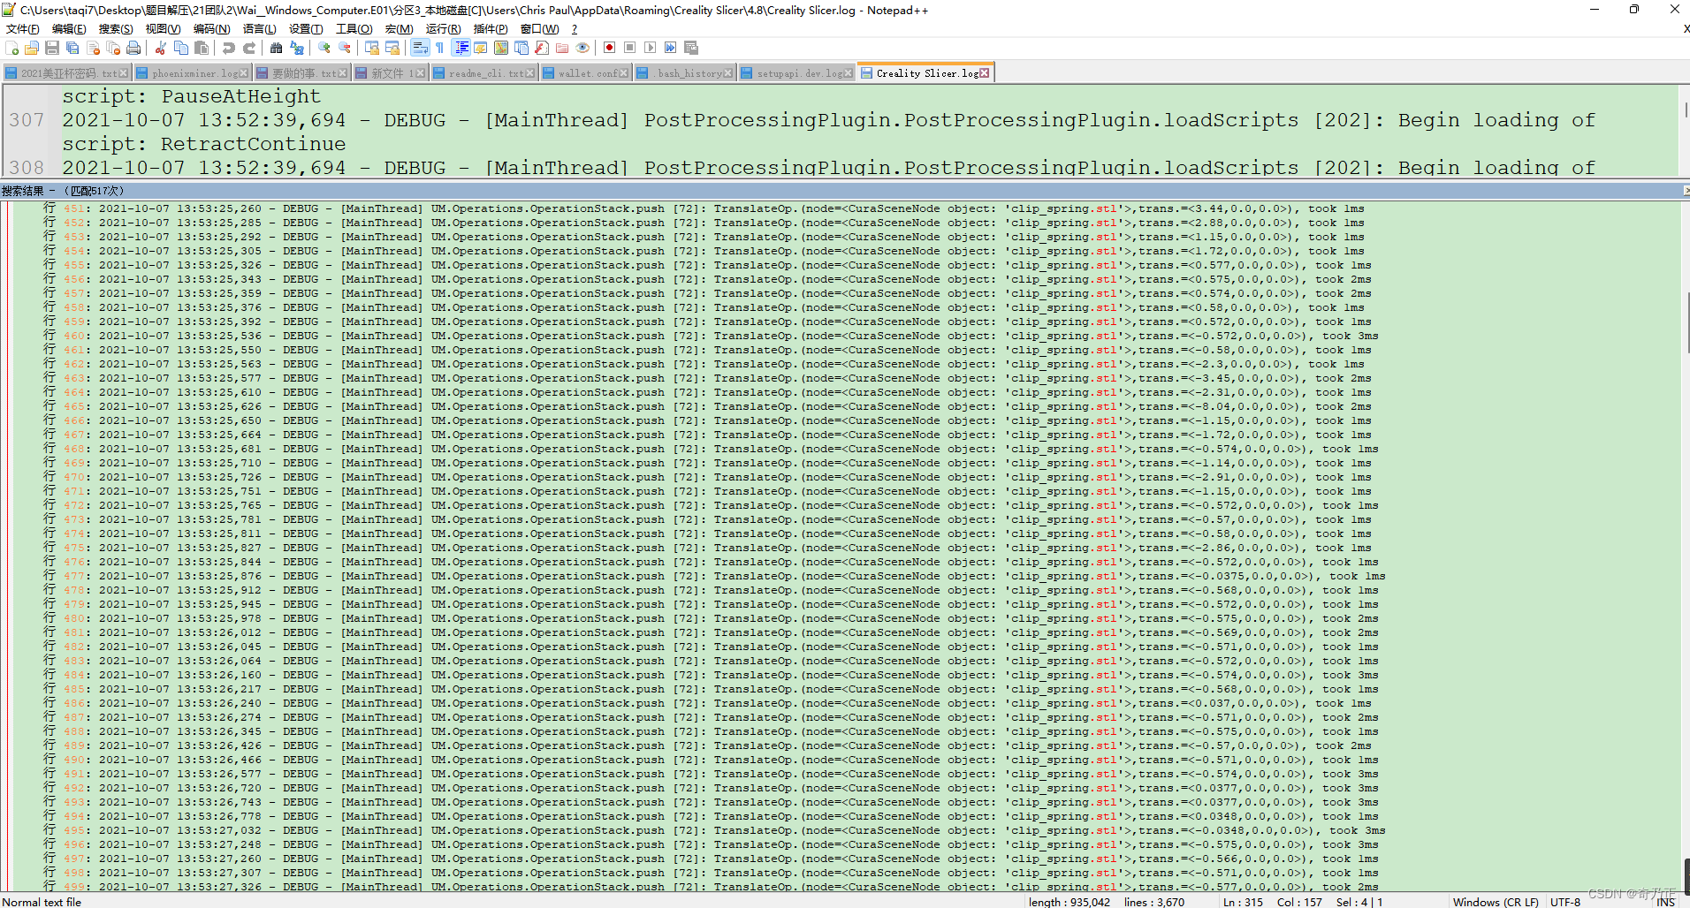
Task: Close the 新文件 1 tab
Action: click(420, 73)
